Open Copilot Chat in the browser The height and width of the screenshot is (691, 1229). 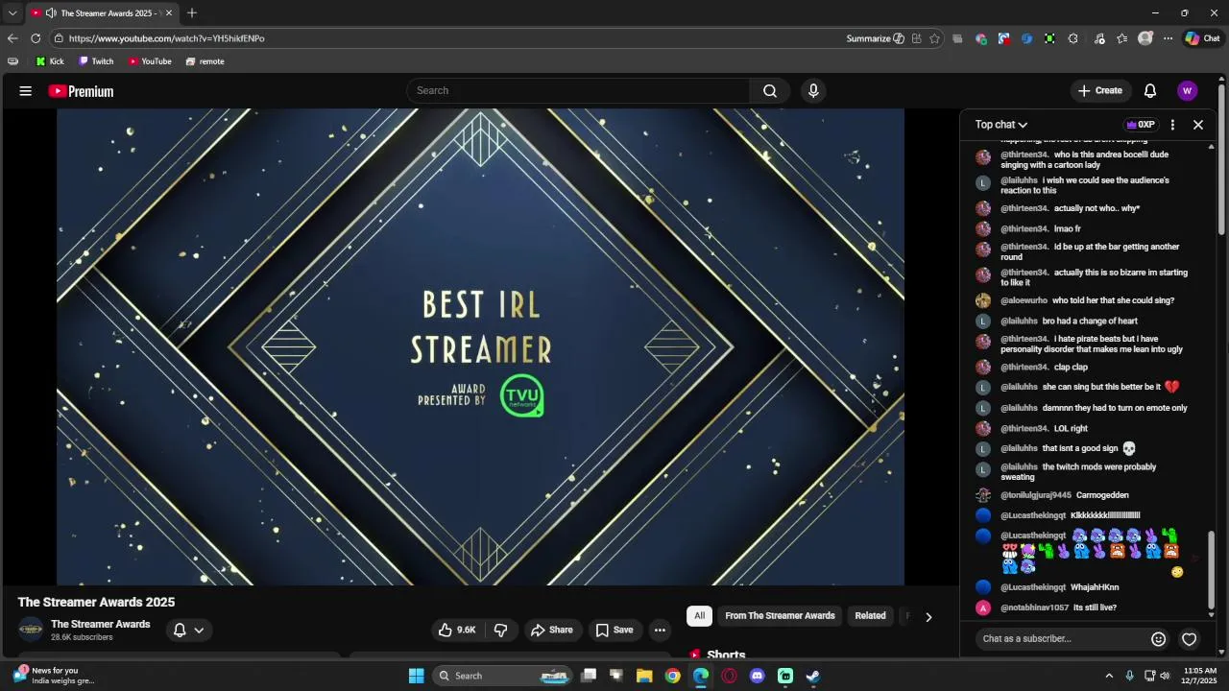pos(1202,38)
